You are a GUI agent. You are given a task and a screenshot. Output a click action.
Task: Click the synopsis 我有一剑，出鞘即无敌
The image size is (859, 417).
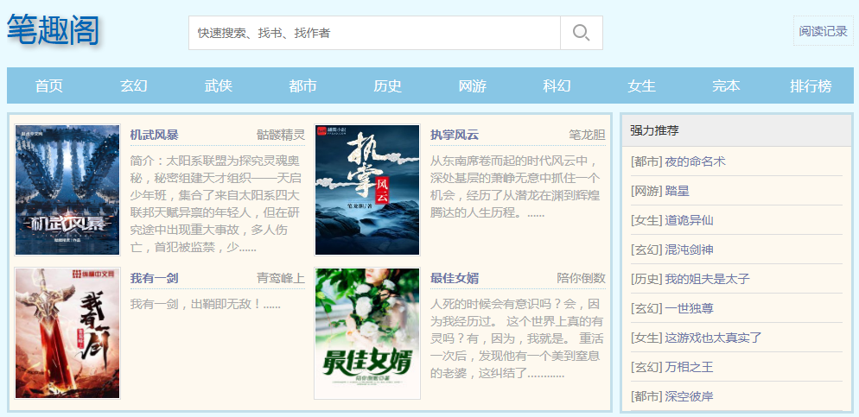tap(205, 304)
